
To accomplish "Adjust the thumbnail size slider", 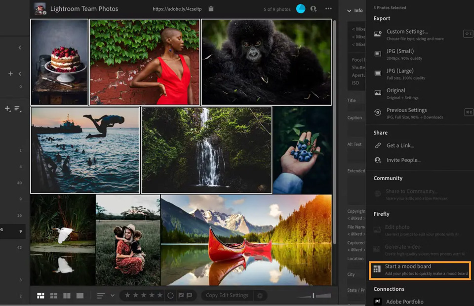I will click(313, 296).
